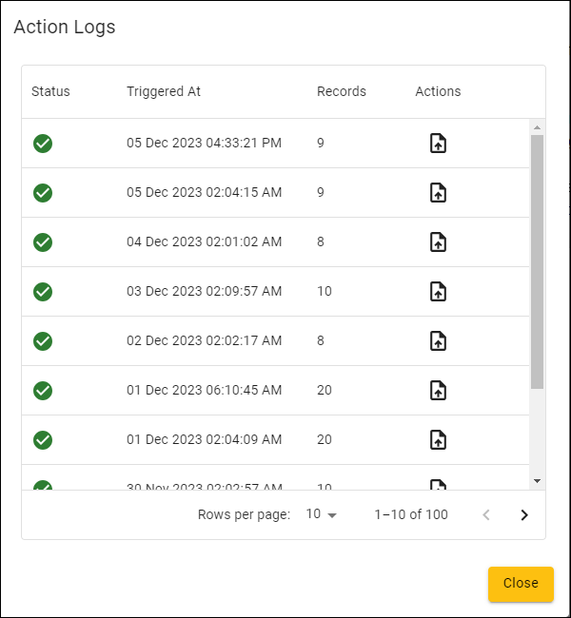Click success status icon for 05 Dec 02:04:15 AM

(43, 193)
